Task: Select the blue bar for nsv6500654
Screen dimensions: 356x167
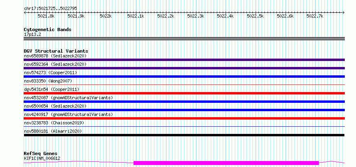Action: [x=184, y=110]
